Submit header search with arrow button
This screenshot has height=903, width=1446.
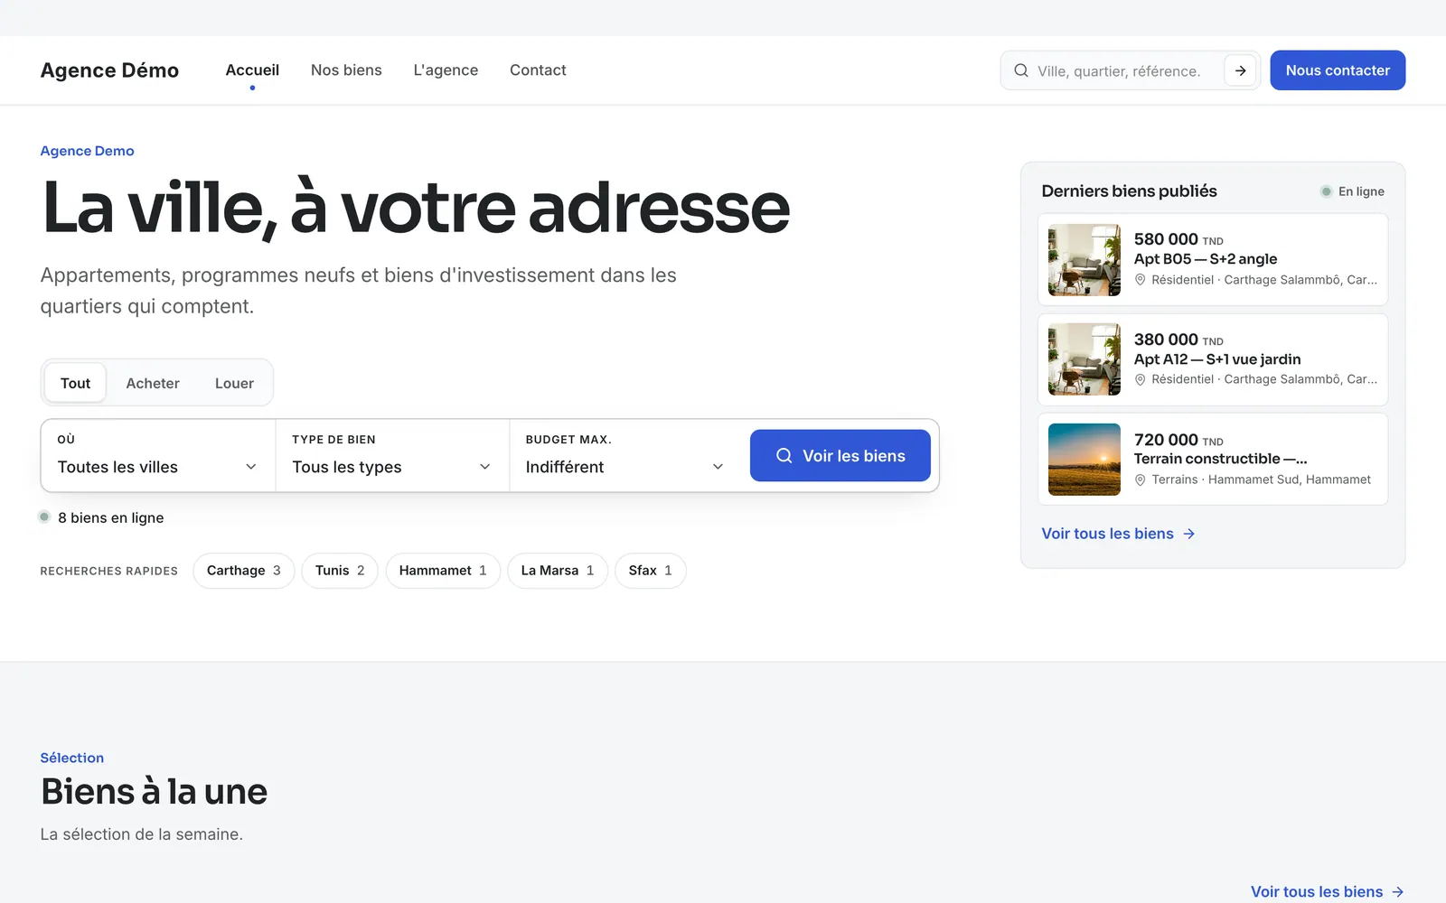pos(1240,70)
